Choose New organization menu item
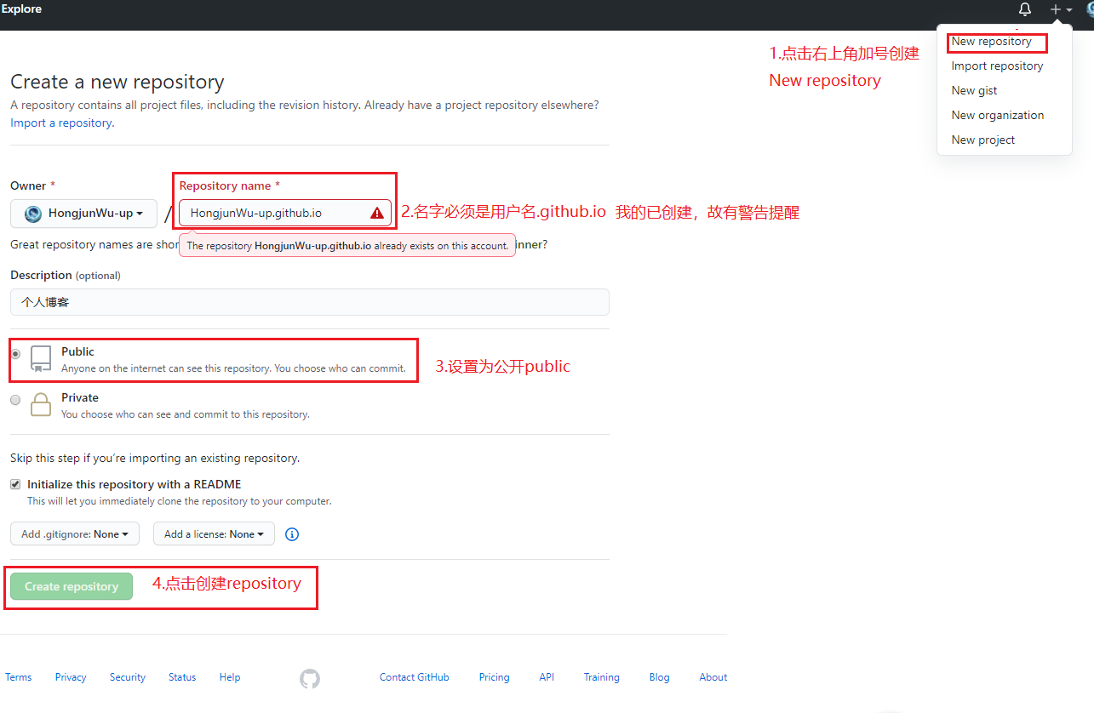The width and height of the screenshot is (1094, 713). coord(998,115)
